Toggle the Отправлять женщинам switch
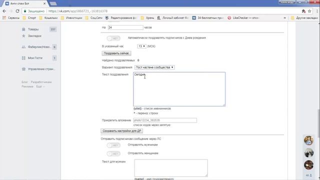The image size is (320, 180). (113, 153)
